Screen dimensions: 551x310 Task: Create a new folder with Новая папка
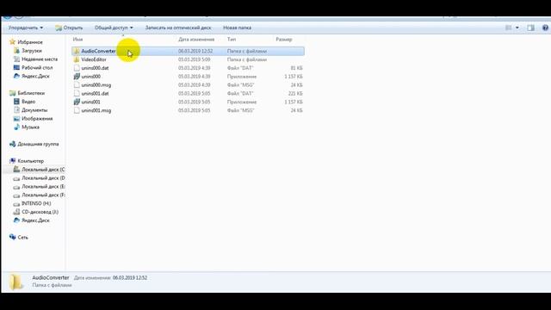[x=238, y=28]
